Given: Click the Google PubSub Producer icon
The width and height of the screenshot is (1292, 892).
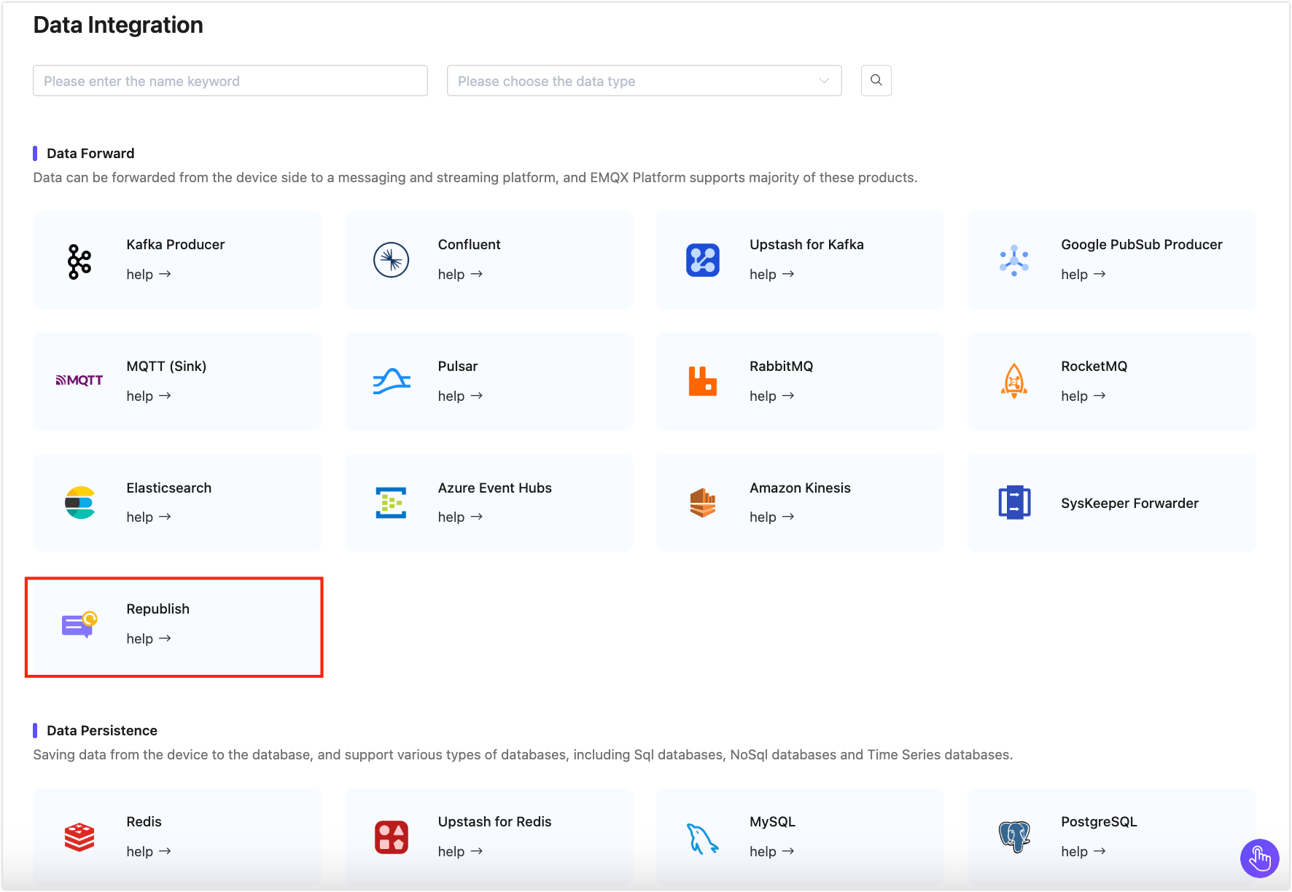Looking at the screenshot, I should click(x=1013, y=260).
